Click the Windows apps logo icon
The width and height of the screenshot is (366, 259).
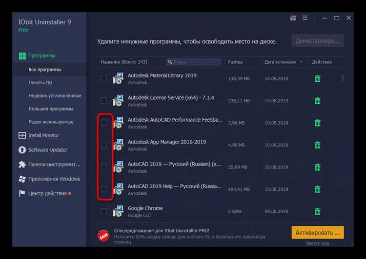[22, 179]
